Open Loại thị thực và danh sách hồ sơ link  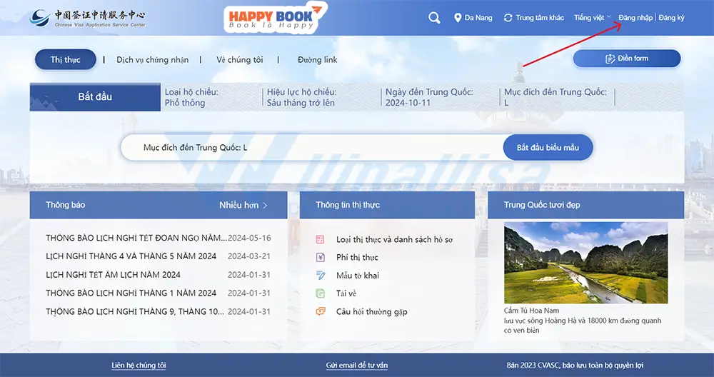tap(394, 239)
